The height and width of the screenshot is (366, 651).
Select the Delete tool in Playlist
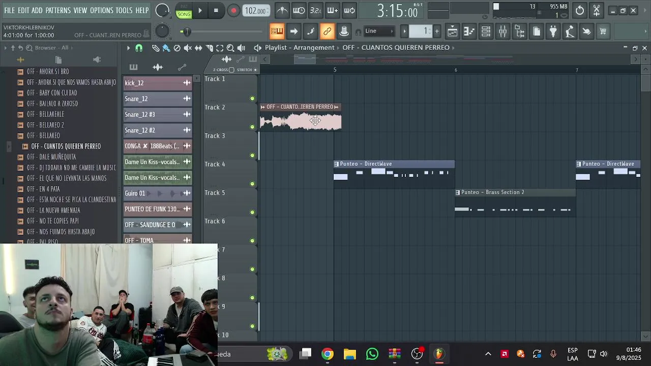point(177,48)
